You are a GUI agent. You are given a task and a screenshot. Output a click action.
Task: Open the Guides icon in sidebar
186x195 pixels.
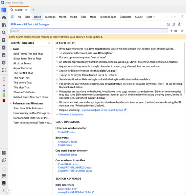point(4,40)
